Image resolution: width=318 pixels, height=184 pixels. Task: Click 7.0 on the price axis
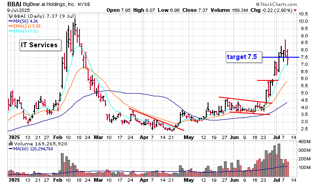[304, 65]
